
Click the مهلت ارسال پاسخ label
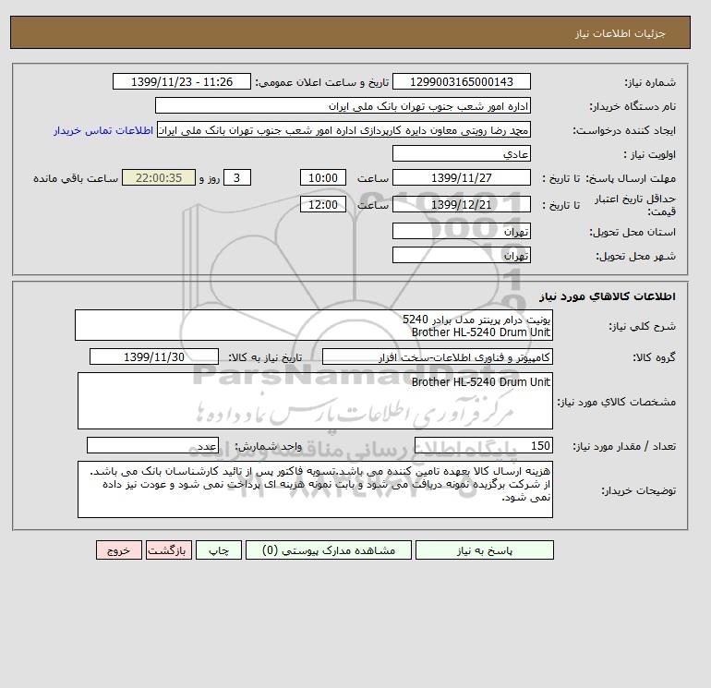point(631,178)
